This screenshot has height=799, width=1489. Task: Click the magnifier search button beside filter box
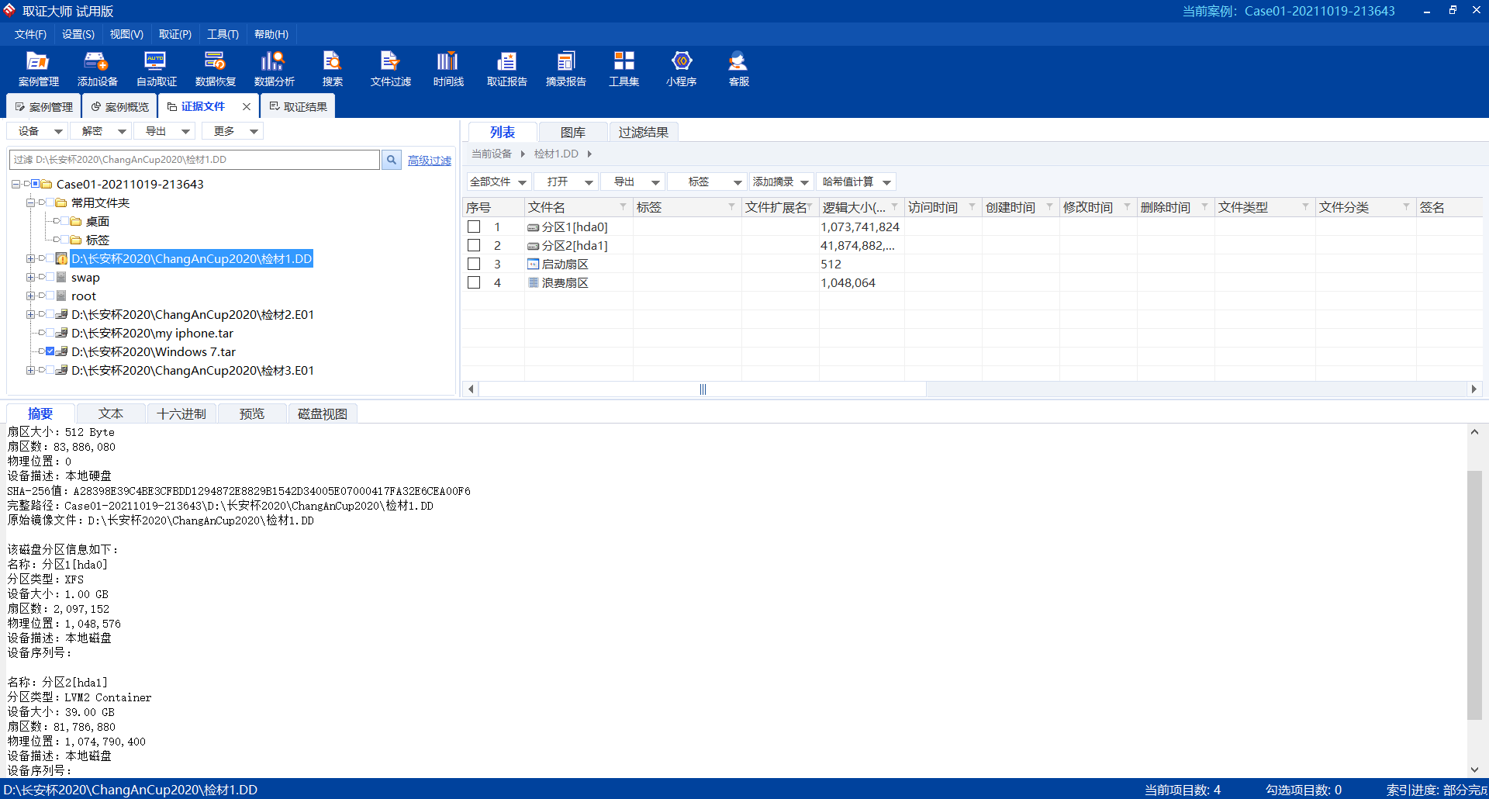pos(392,160)
